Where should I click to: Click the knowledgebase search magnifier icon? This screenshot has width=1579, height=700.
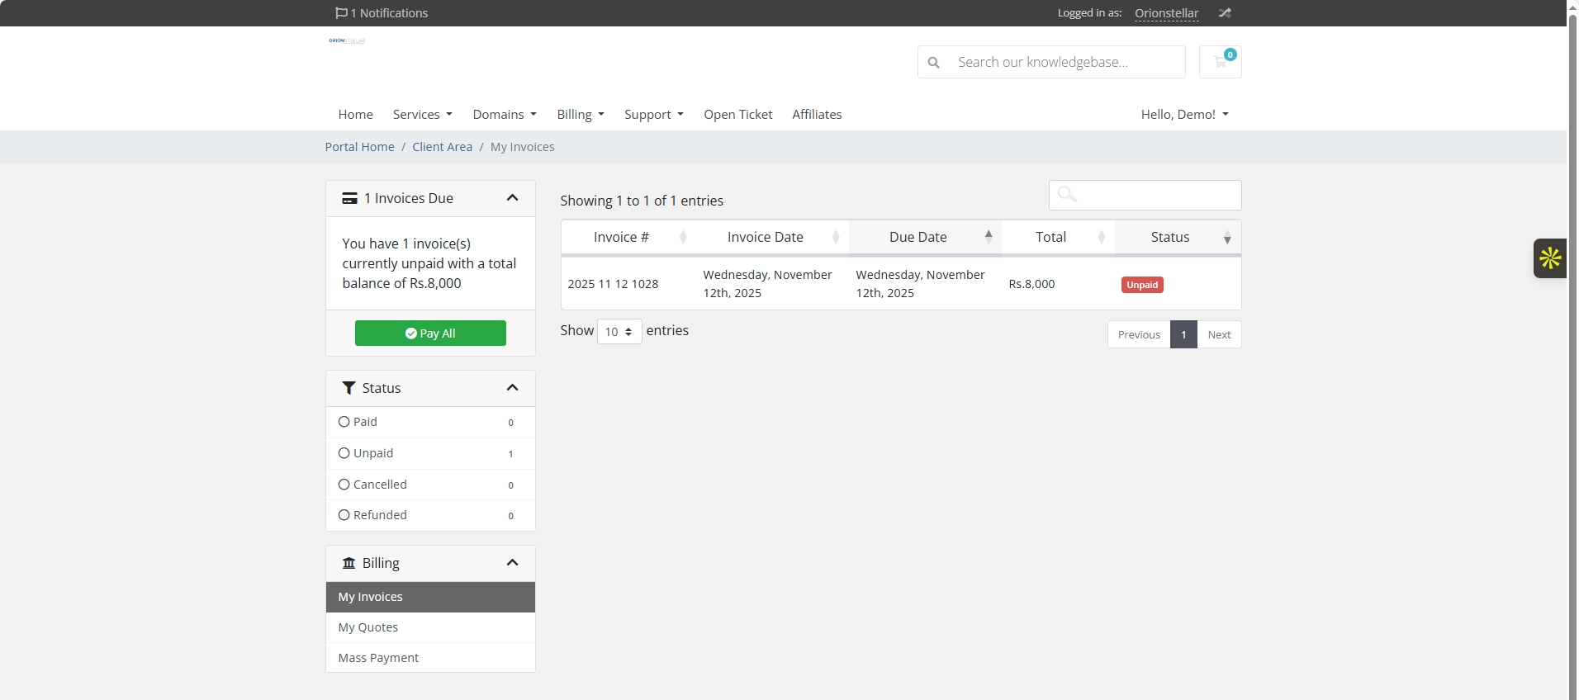933,63
